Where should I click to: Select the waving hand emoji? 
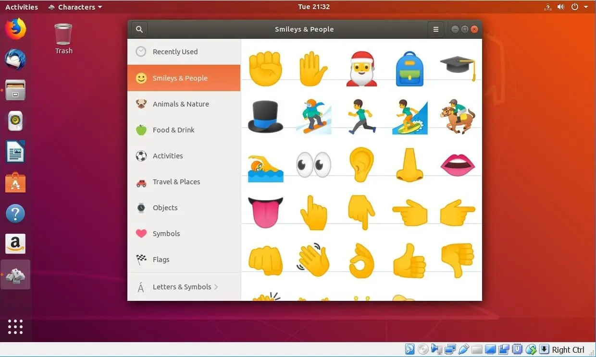click(x=313, y=260)
